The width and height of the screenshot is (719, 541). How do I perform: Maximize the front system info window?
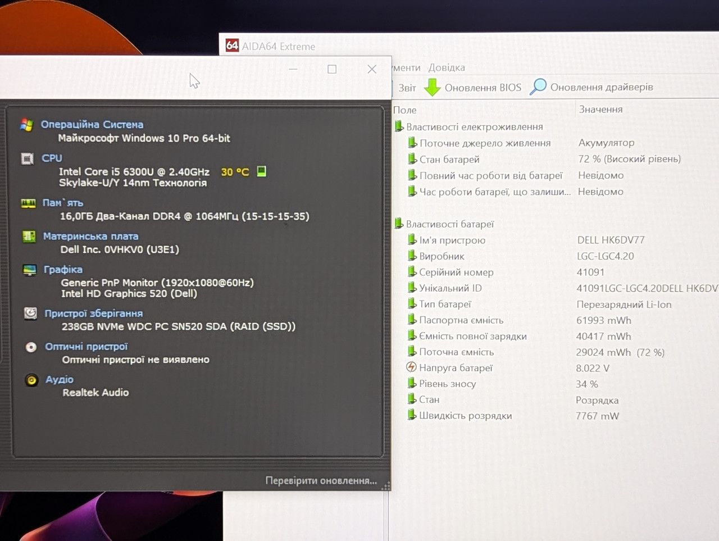pyautogui.click(x=332, y=69)
